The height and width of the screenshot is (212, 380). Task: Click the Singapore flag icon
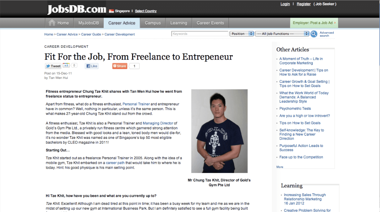point(111,11)
